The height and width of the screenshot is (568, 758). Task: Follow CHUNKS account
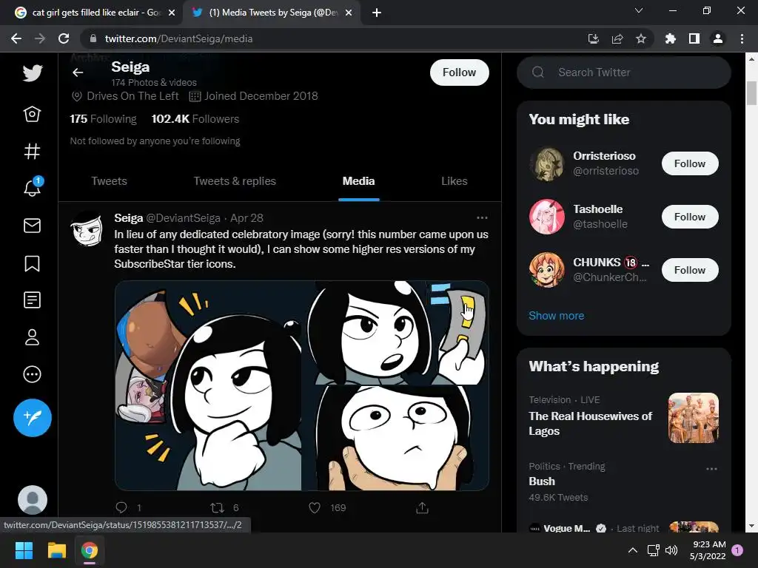click(x=690, y=270)
